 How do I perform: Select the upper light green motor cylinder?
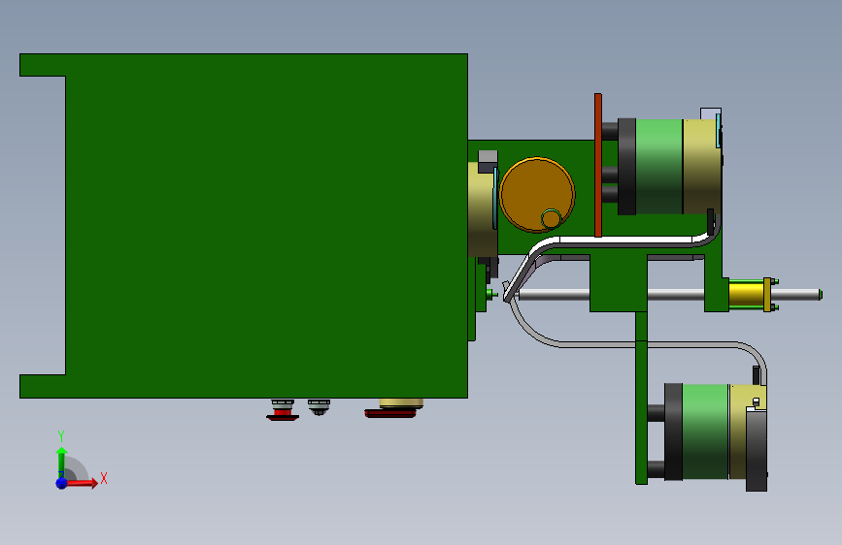pyautogui.click(x=658, y=166)
